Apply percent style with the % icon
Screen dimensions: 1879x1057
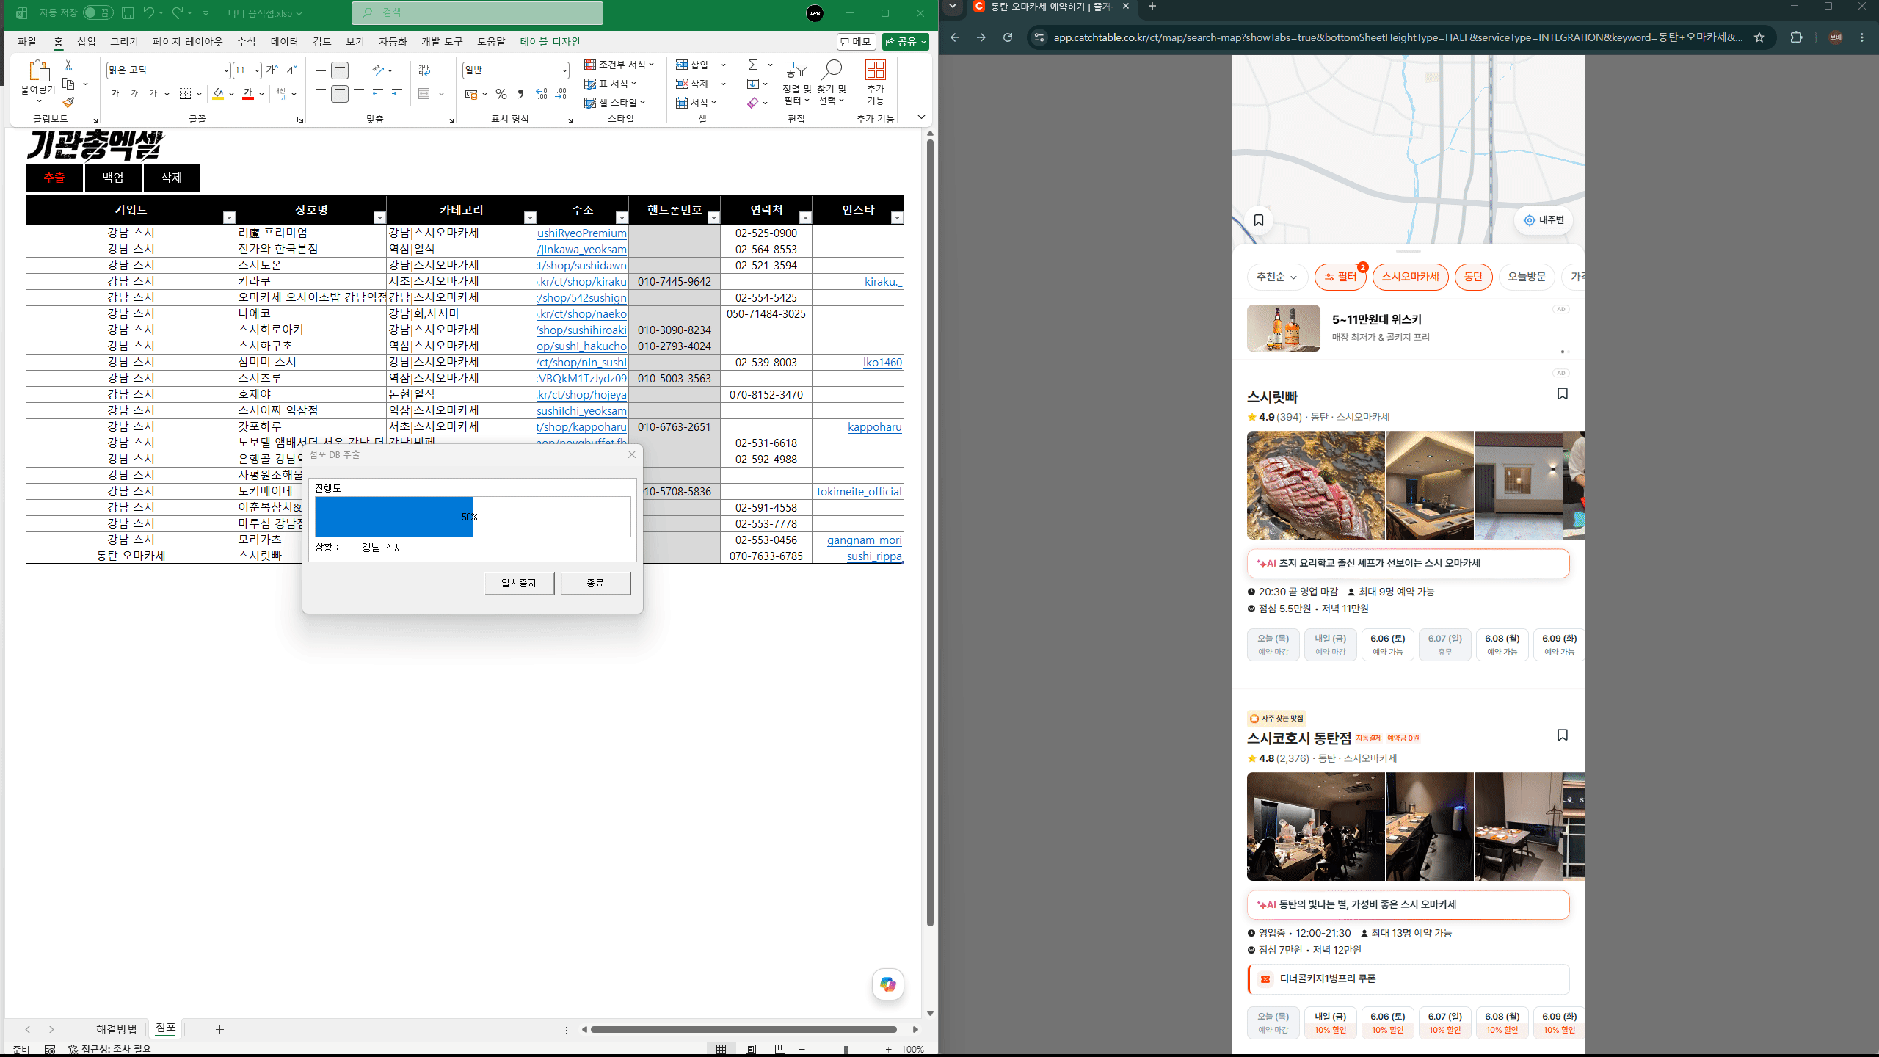point(501,94)
